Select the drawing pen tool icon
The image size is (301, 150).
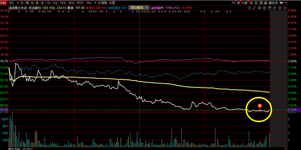point(254,8)
